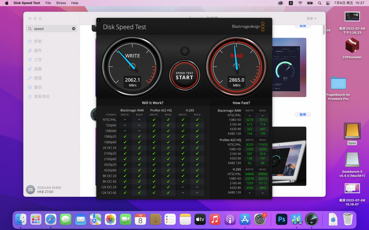Open Photos from the Dock
Screen dimensions: 369x230
110,220
